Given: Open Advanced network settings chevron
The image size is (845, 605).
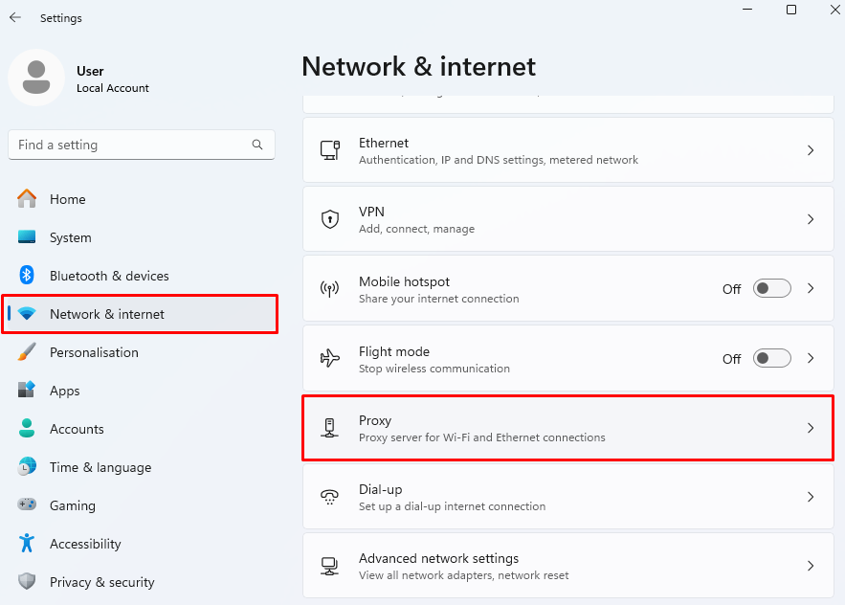Looking at the screenshot, I should coord(811,566).
